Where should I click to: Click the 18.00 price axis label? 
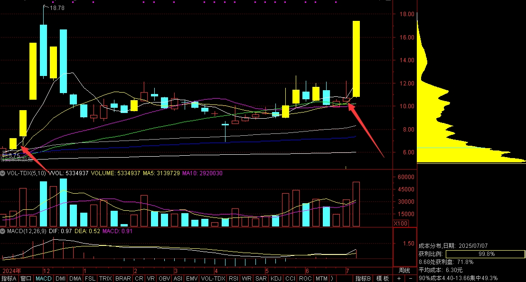click(x=406, y=14)
